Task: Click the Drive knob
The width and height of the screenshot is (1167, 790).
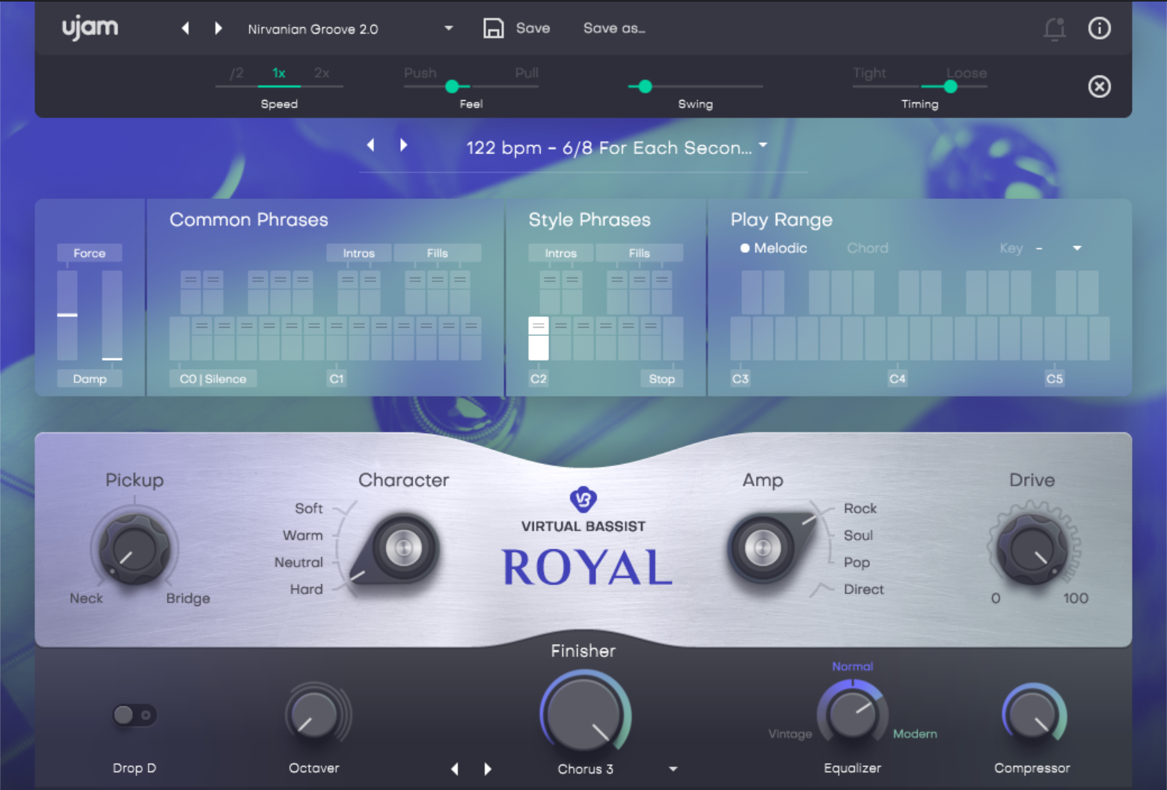Action: pos(1033,550)
